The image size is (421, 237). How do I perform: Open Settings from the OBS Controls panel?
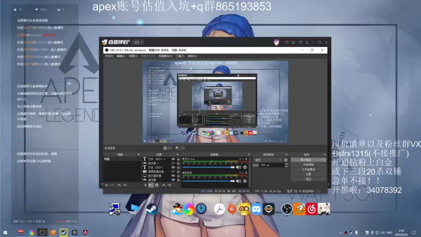point(308,174)
